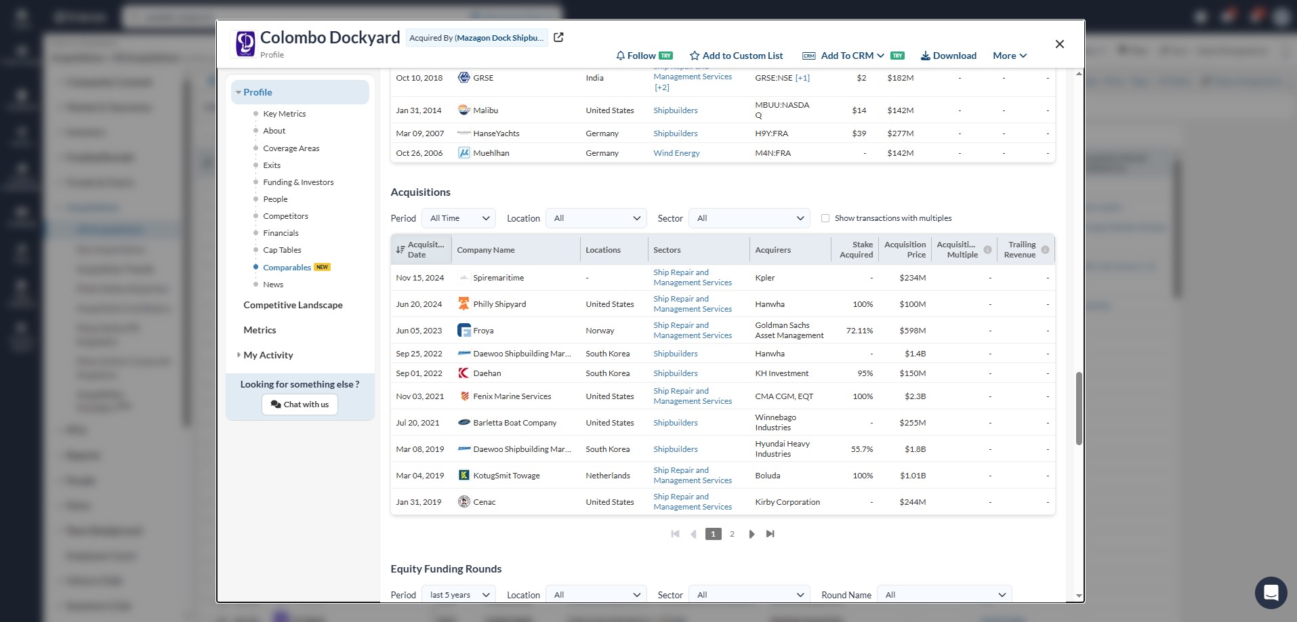Open Acquisitions Sector dropdown
This screenshot has width=1297, height=622.
tap(749, 218)
